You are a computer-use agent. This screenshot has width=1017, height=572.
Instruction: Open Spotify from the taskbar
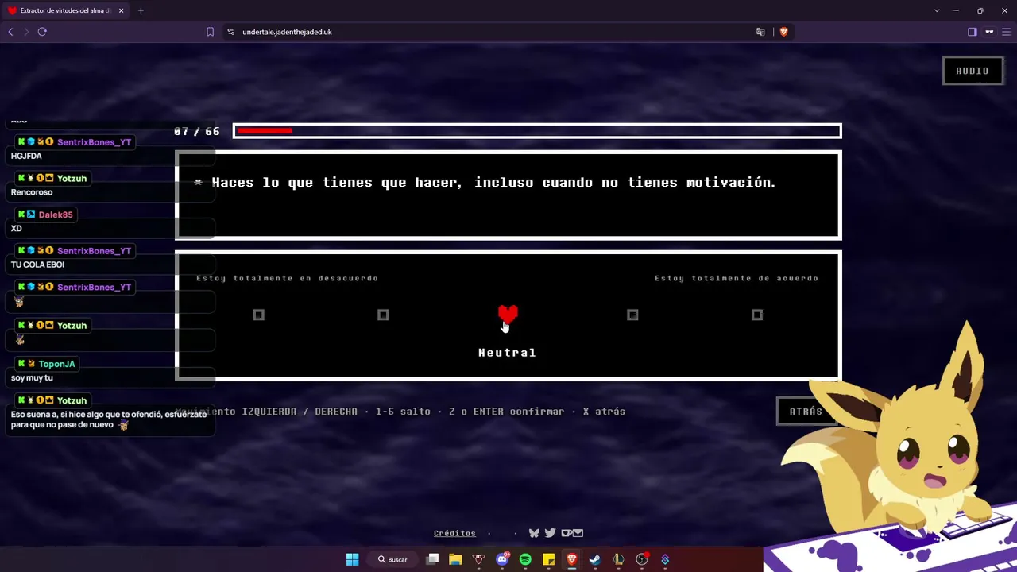pos(525,559)
